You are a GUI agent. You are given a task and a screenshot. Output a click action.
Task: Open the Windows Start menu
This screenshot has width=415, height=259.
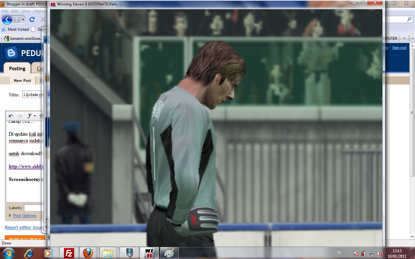coord(8,253)
